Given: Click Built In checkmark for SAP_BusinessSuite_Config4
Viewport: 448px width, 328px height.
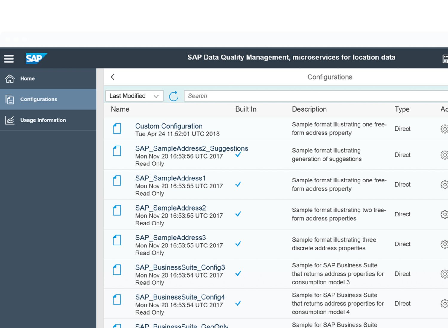Looking at the screenshot, I should click(x=238, y=303).
